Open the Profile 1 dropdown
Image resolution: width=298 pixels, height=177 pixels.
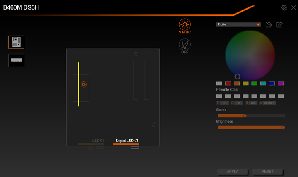[238, 24]
